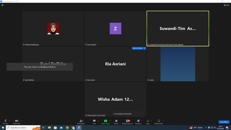Click the unassigned participants tooltip
231x130 pixels.
coord(127,114)
